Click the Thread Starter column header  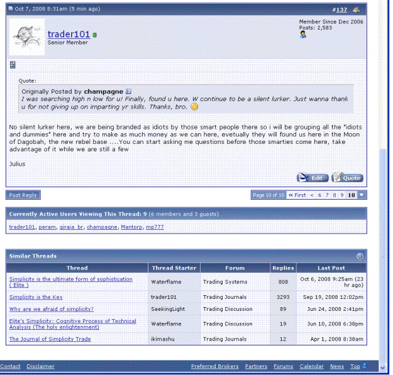click(174, 268)
